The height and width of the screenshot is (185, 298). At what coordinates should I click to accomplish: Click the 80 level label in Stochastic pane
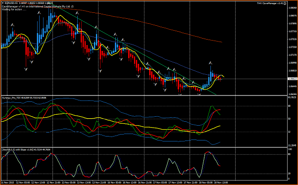(x=290, y=154)
